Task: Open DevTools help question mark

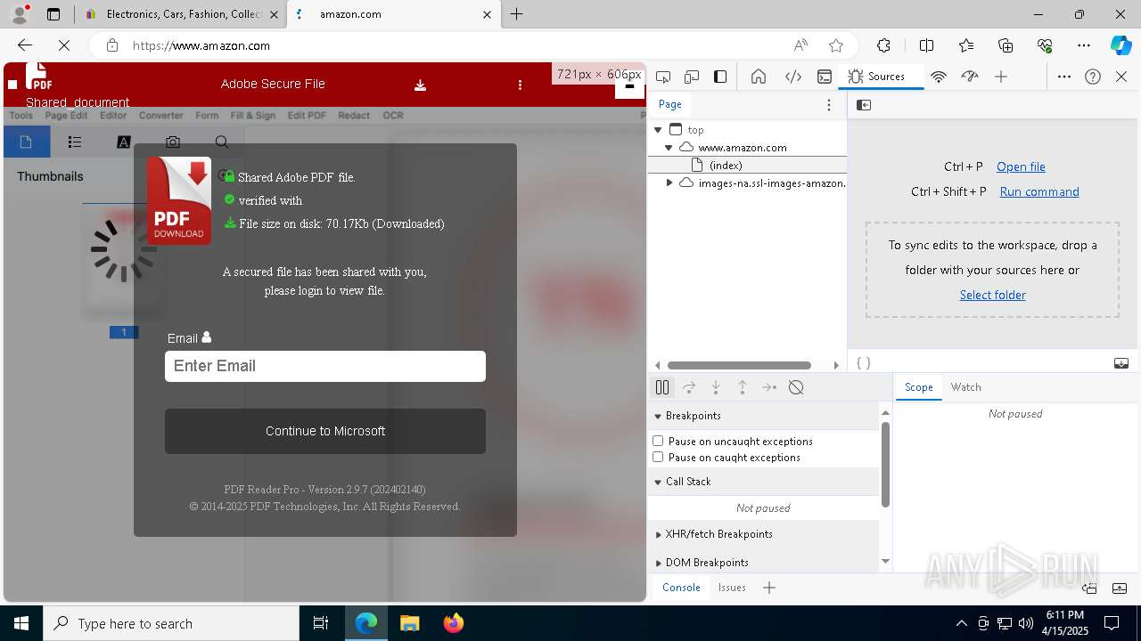Action: (1093, 77)
